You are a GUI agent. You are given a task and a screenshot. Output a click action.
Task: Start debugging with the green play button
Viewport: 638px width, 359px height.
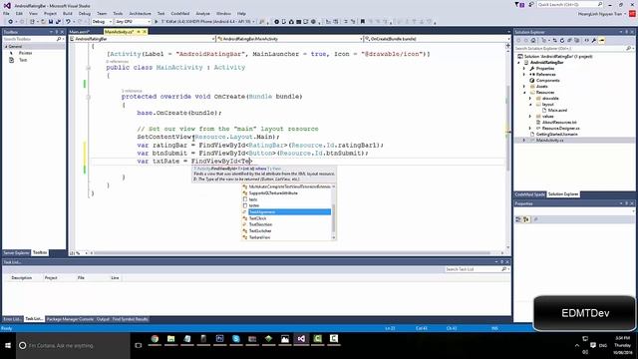point(156,22)
